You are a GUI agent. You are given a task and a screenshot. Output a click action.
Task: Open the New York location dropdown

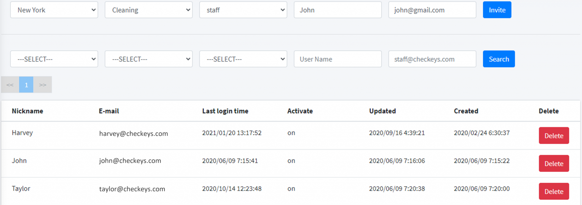(54, 10)
